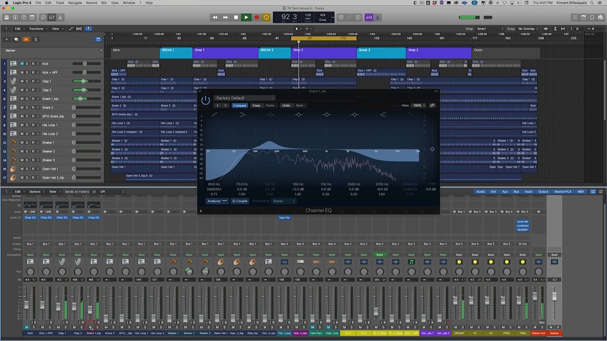Toggle the high shelf band icon
Screen dimensions: 607x341
383,115
